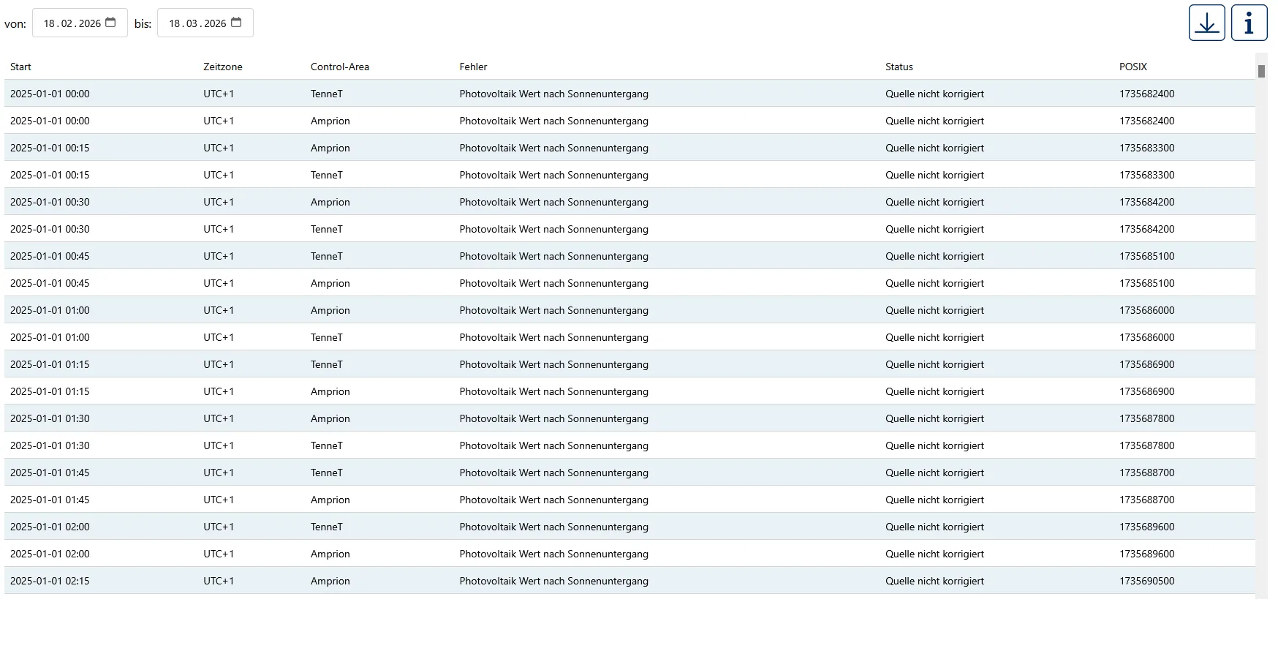Focus the von date field showing 18.02.2026

80,23
